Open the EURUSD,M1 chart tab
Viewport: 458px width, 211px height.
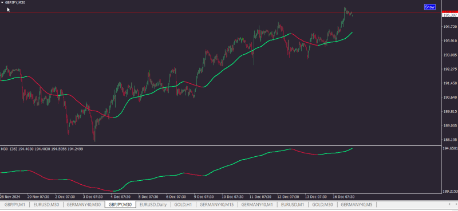(293, 205)
